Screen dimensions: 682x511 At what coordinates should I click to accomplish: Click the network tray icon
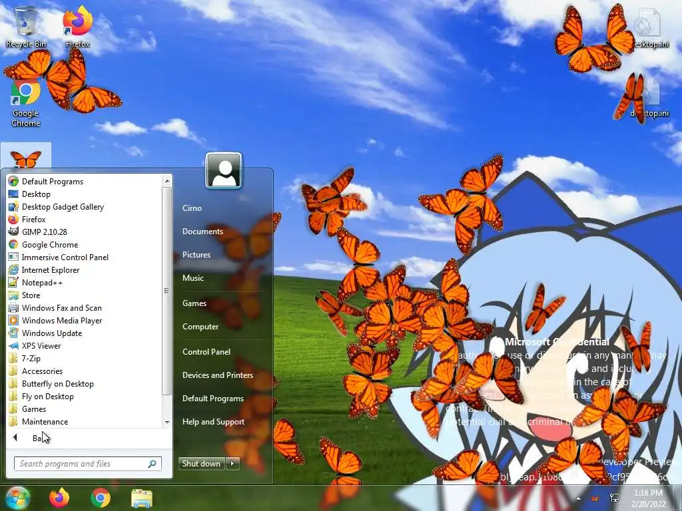(615, 498)
